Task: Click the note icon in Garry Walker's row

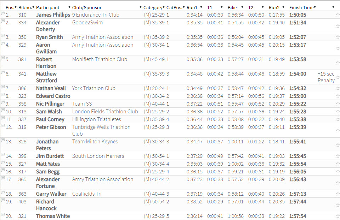Action: click(3, 192)
